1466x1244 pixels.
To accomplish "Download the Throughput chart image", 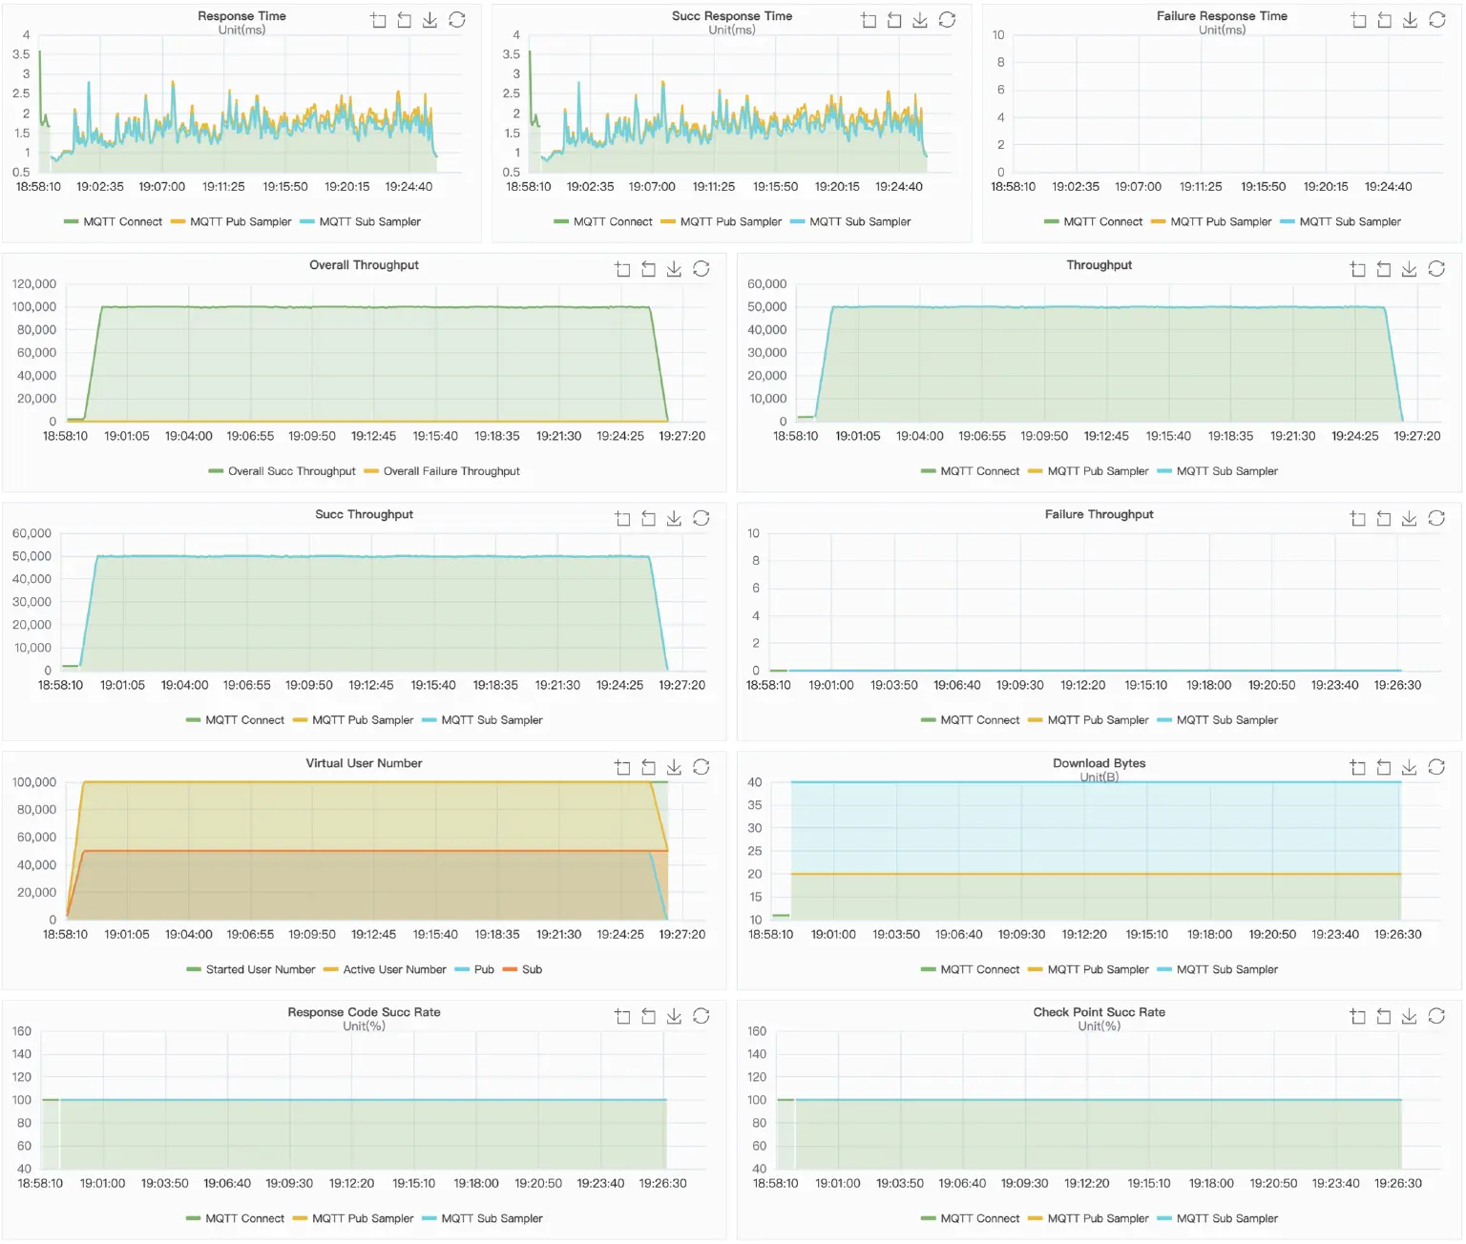I will point(1410,269).
